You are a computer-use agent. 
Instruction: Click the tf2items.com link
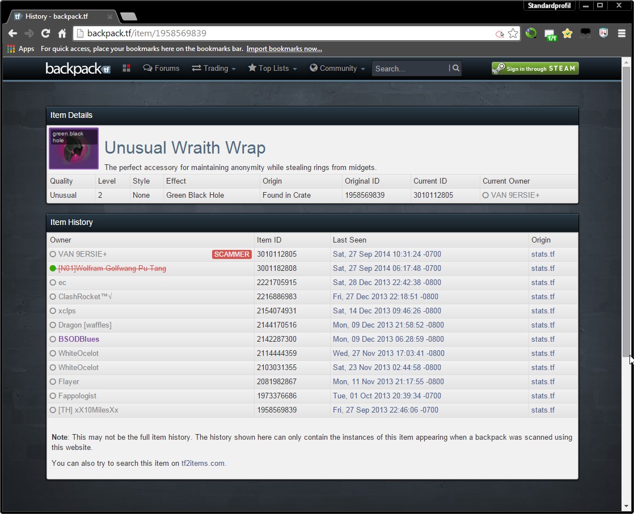point(202,463)
